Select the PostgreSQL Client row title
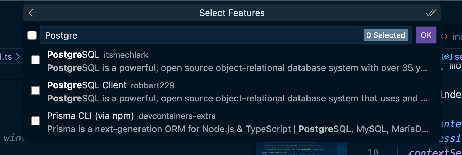 pyautogui.click(x=87, y=85)
